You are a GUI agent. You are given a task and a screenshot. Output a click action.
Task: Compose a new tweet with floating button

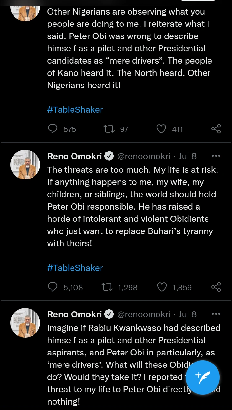point(203,377)
